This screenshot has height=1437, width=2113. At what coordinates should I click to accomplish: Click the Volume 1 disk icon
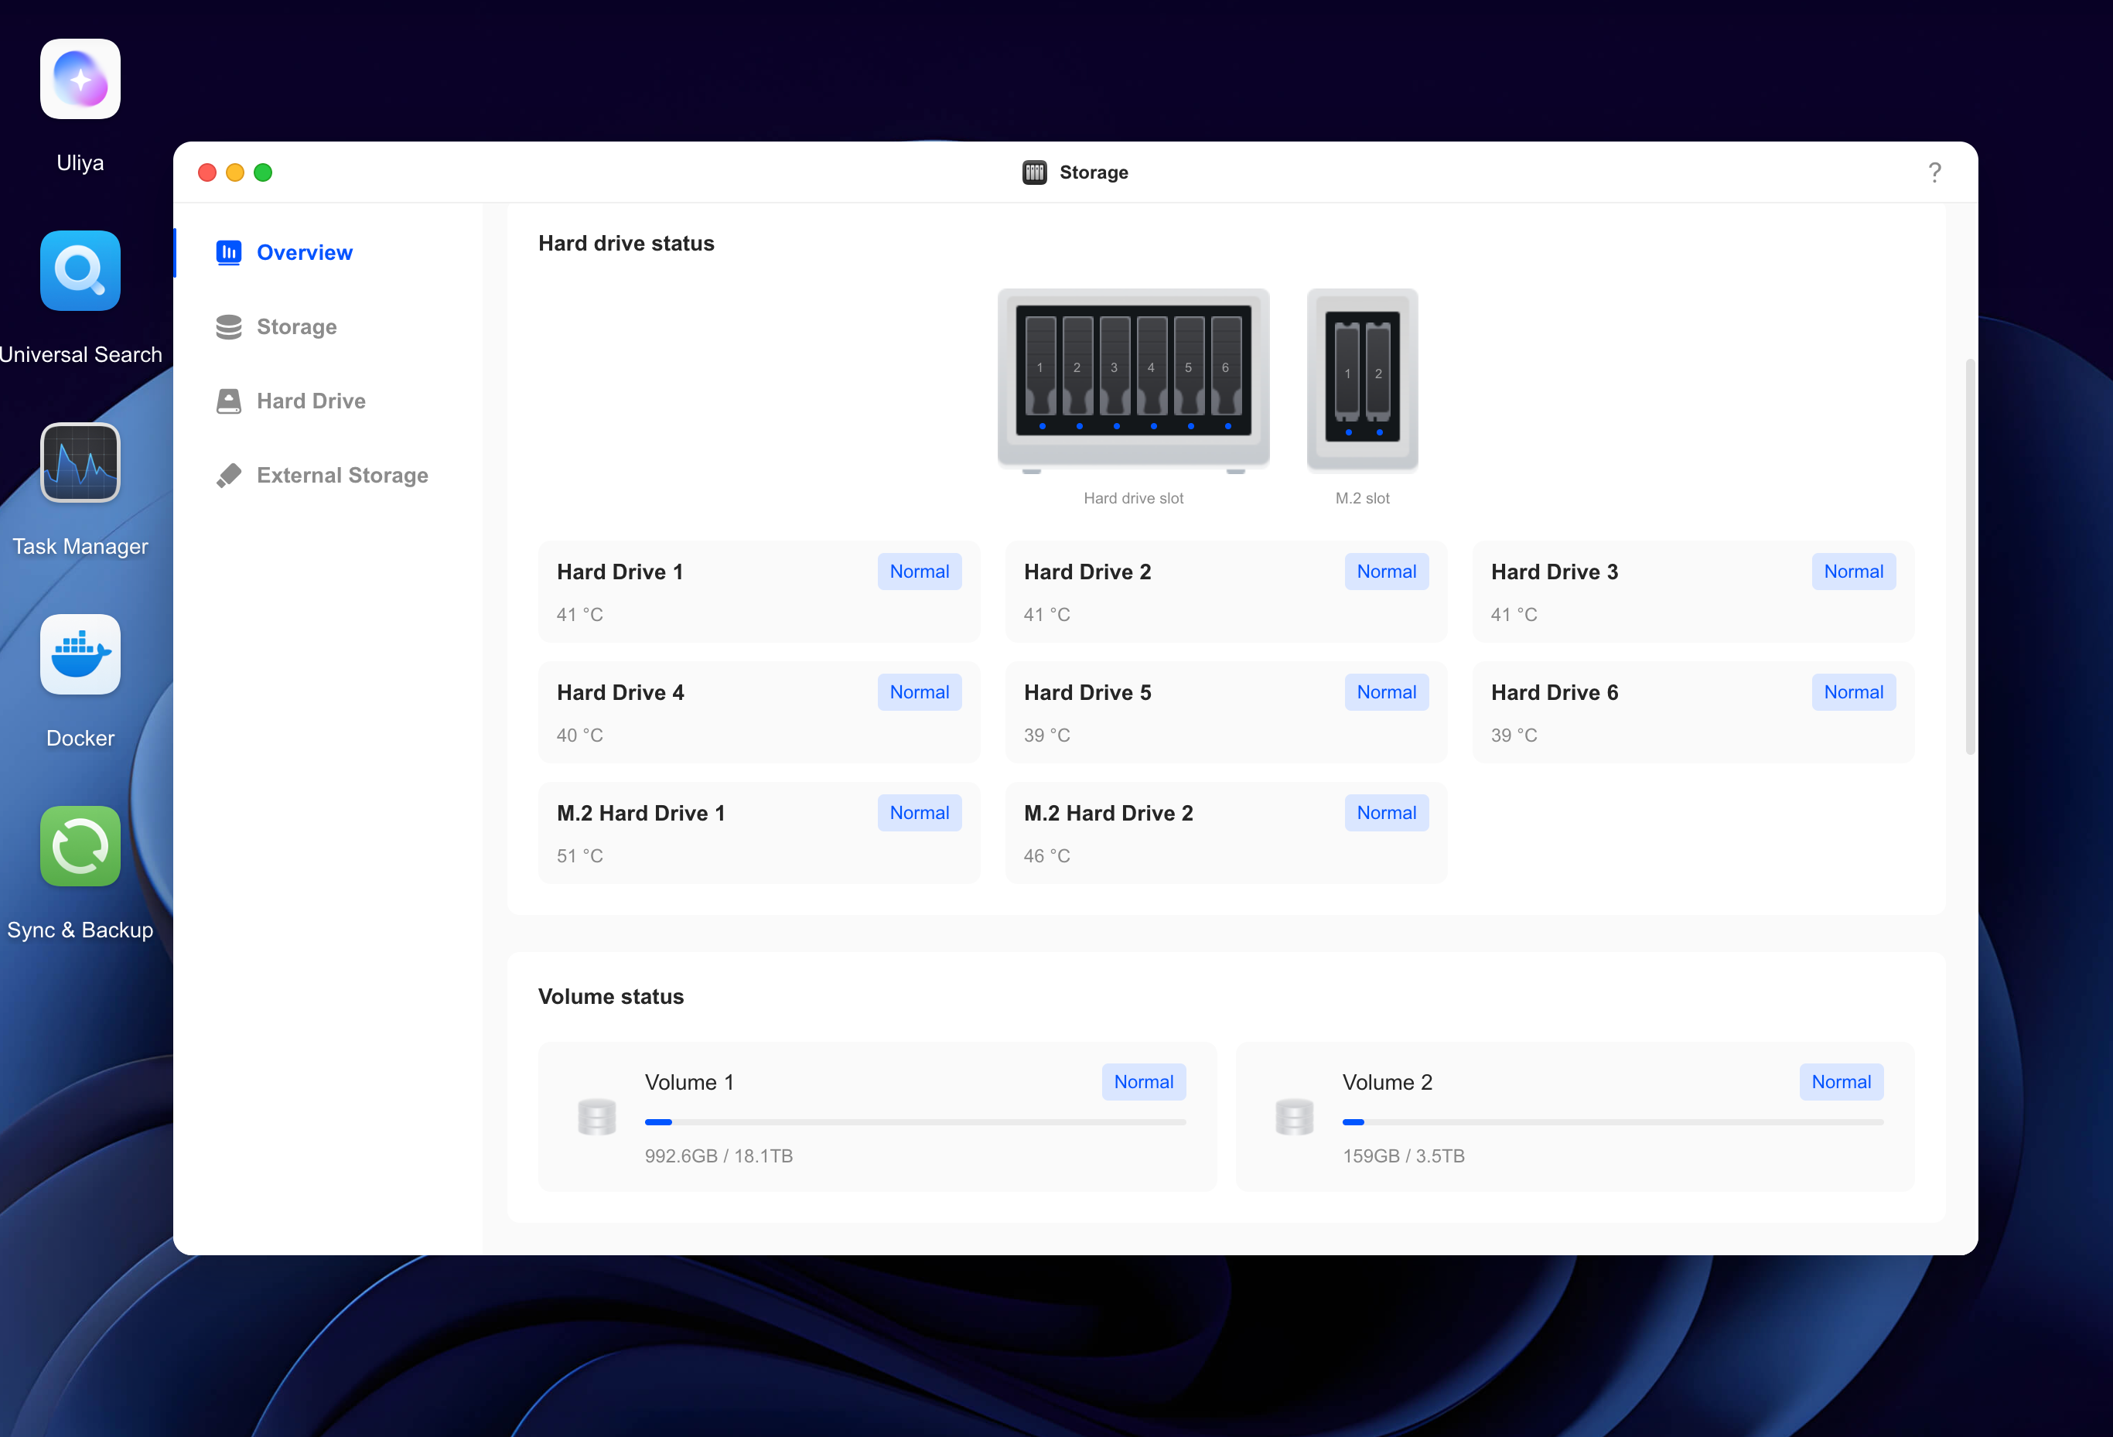596,1117
